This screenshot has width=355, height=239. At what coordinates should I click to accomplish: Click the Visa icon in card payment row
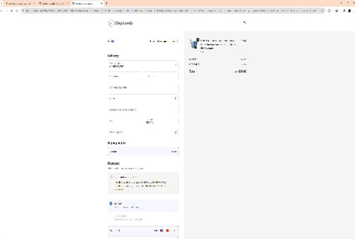[x=156, y=230]
